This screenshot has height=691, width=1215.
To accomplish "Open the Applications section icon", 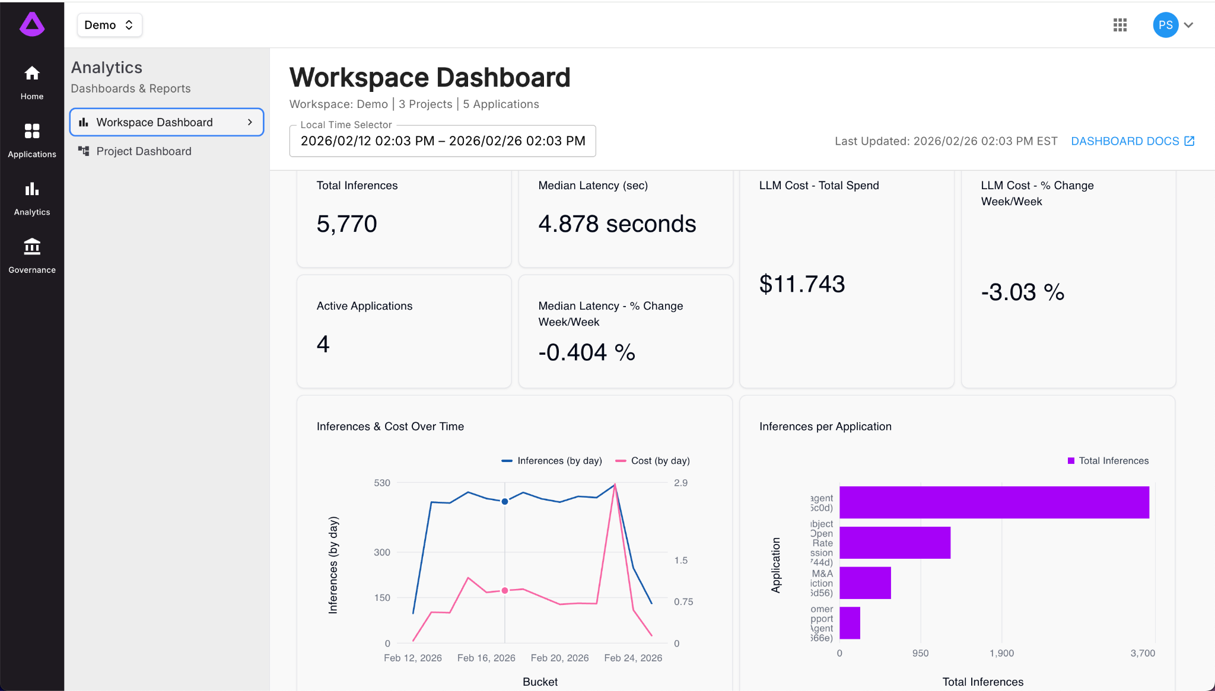I will tap(32, 131).
